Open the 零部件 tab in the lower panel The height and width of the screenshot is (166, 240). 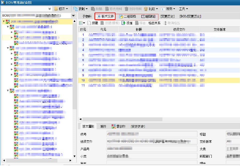pyautogui.click(x=118, y=127)
